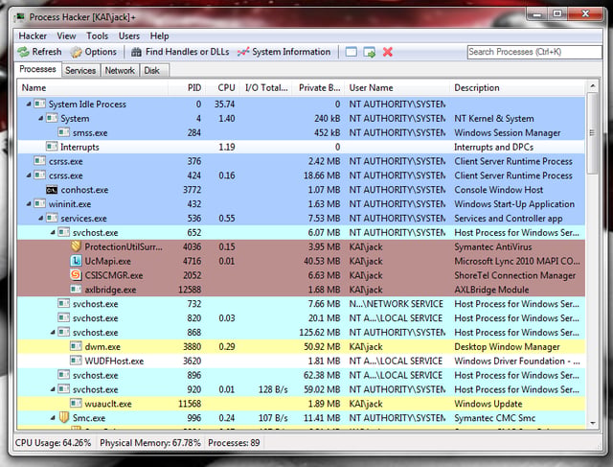
Task: Click the scrollbar up arrow
Action: (592, 85)
